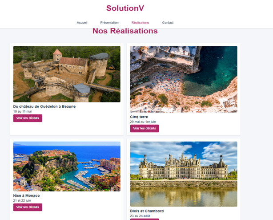Select the Réalisations navigation tab

pyautogui.click(x=141, y=22)
